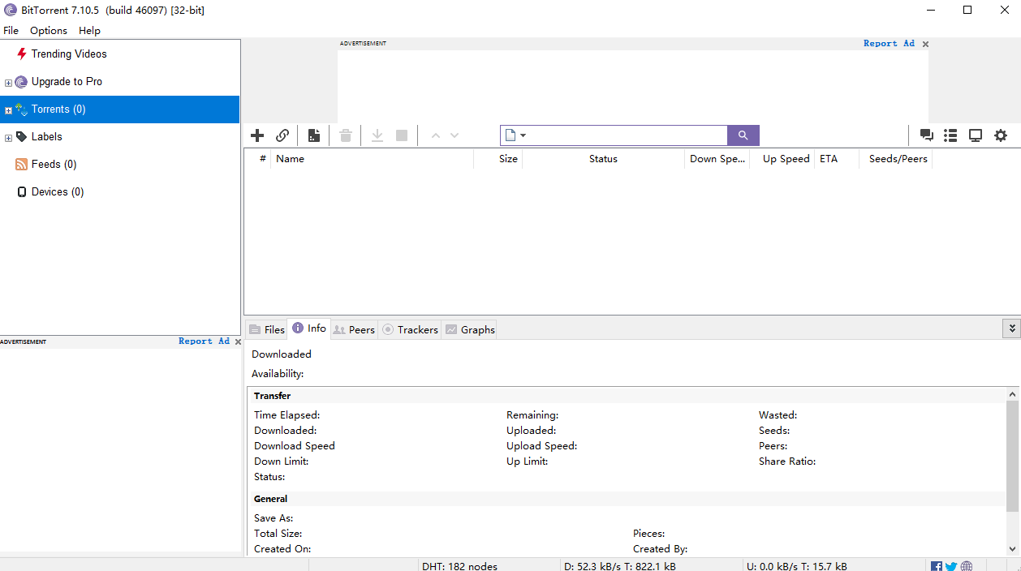
Task: Collapse the details pane with double-chevron
Action: (x=1011, y=328)
